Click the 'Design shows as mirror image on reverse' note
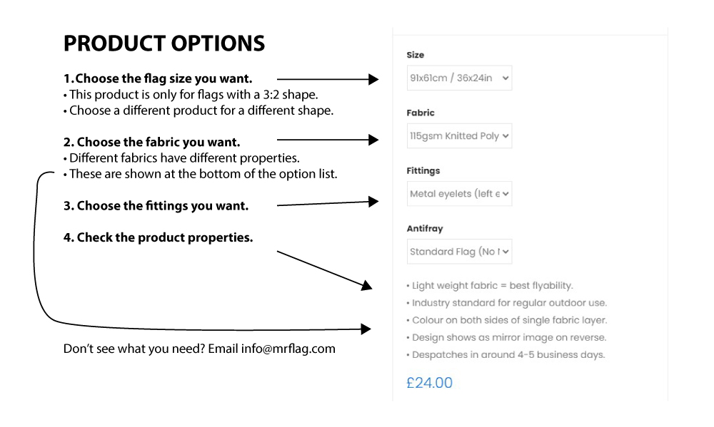 [x=506, y=337]
